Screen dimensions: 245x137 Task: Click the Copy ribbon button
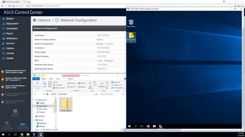click(44, 84)
